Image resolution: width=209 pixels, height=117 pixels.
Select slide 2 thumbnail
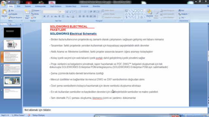(x=12, y=45)
